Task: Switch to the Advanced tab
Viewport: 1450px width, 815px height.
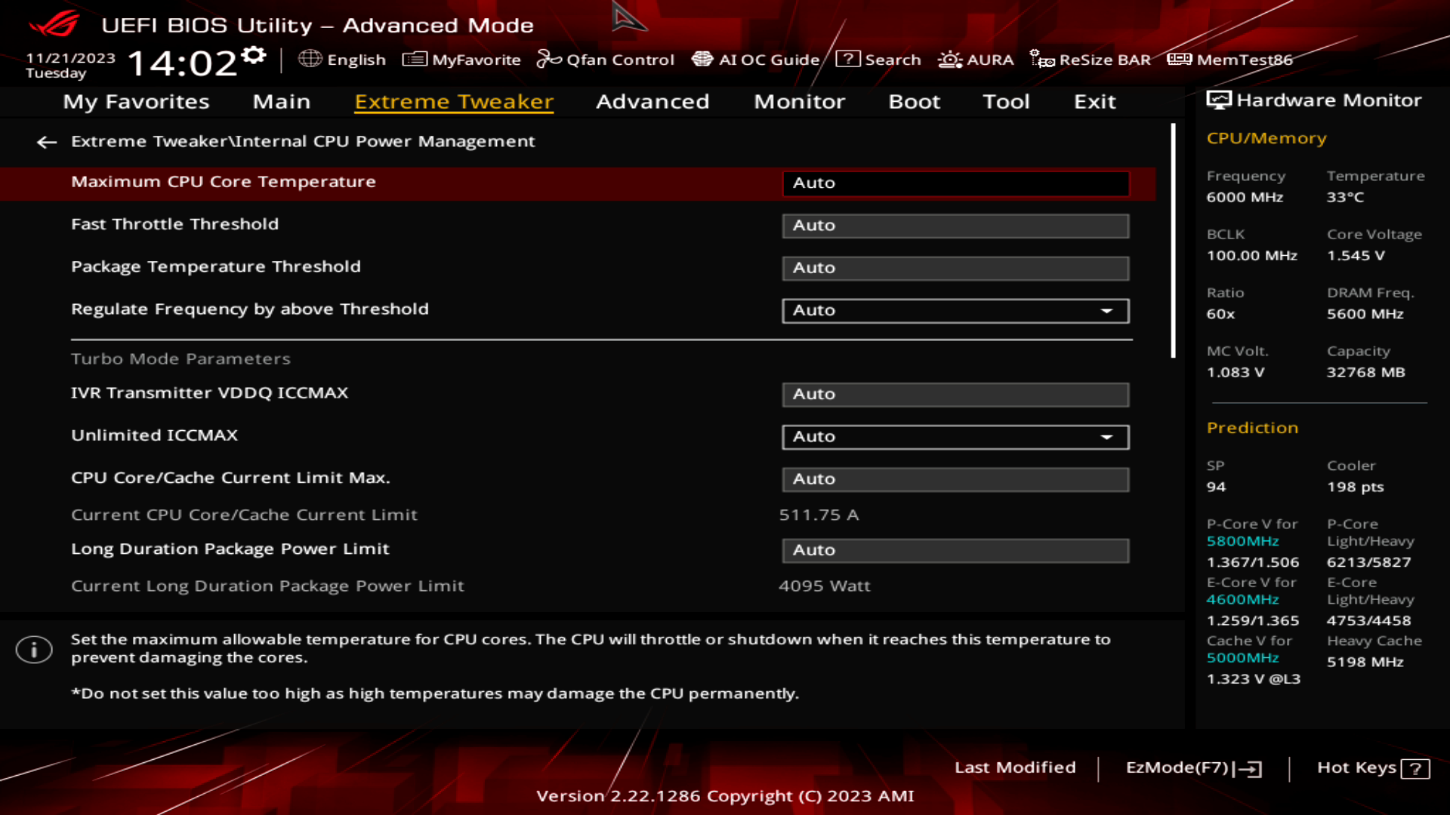Action: point(652,102)
